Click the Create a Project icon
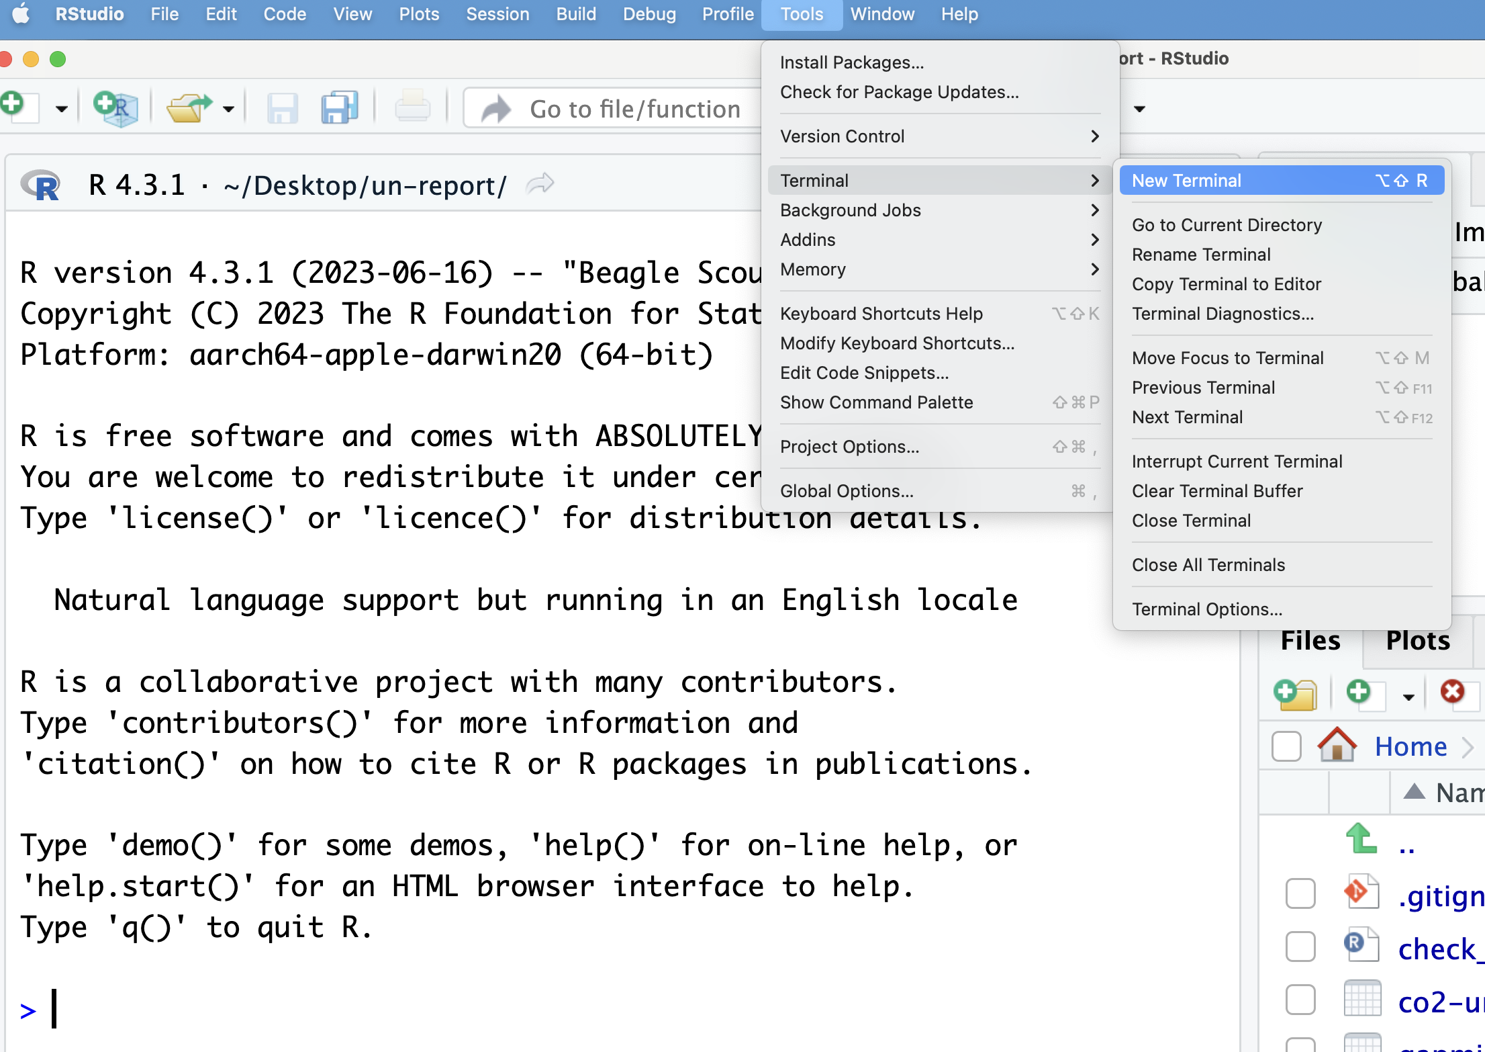The height and width of the screenshot is (1052, 1485). [x=115, y=108]
